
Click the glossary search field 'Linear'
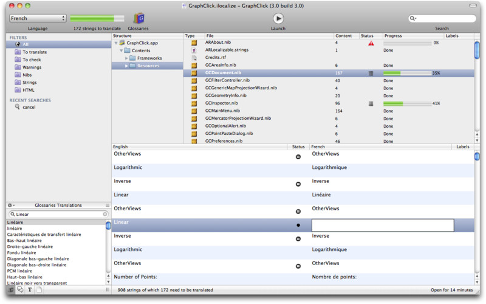pos(58,214)
